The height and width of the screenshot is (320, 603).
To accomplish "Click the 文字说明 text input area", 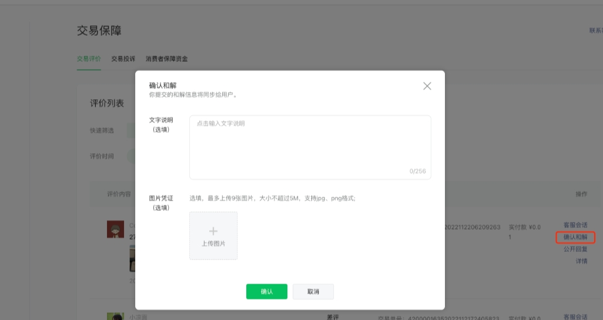I will [x=310, y=147].
